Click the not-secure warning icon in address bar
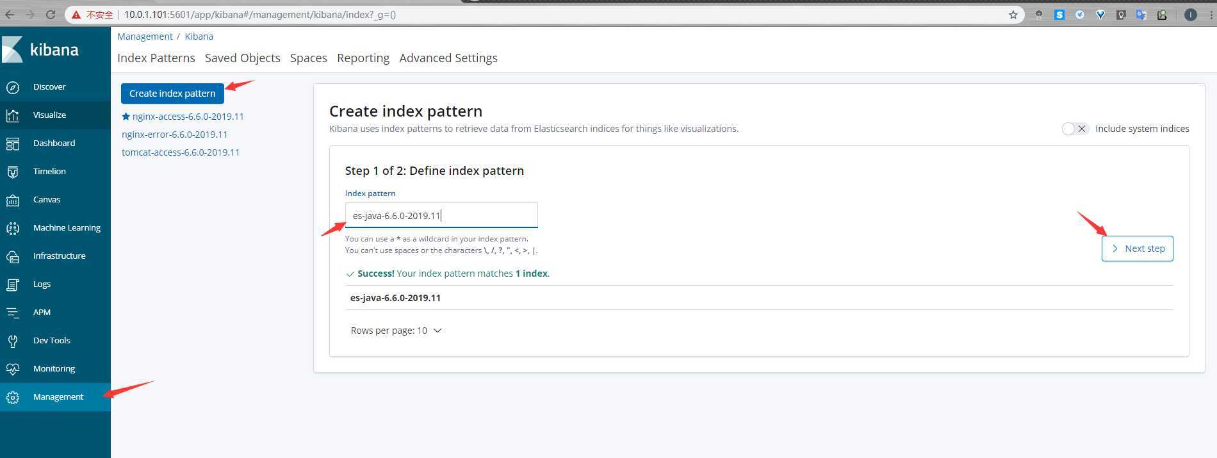 pyautogui.click(x=76, y=14)
